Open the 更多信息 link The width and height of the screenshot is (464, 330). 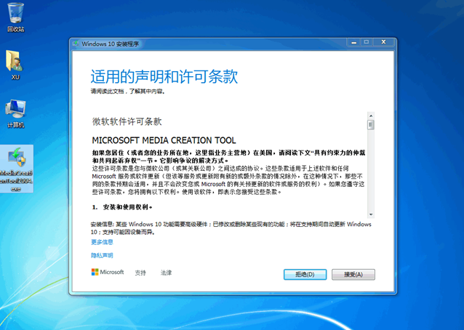click(x=102, y=242)
